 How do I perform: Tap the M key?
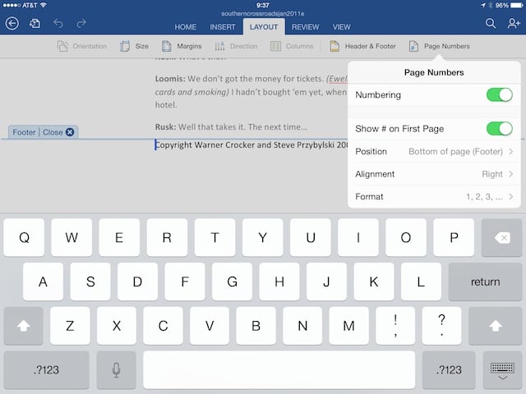tap(348, 326)
